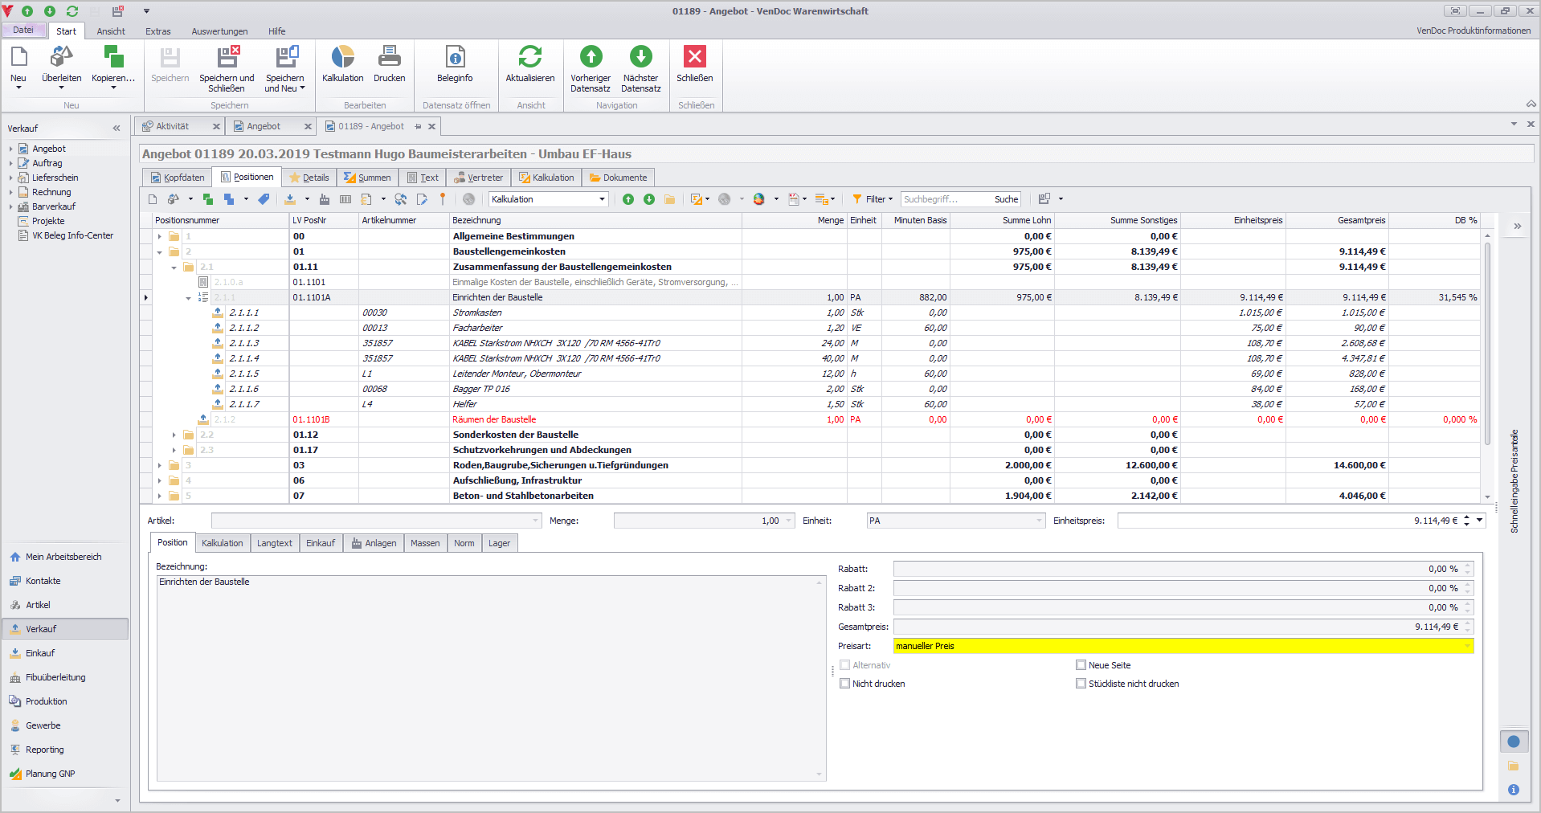Image resolution: width=1541 pixels, height=813 pixels.
Task: Go to Vorheriger Datensatz
Action: [x=591, y=57]
